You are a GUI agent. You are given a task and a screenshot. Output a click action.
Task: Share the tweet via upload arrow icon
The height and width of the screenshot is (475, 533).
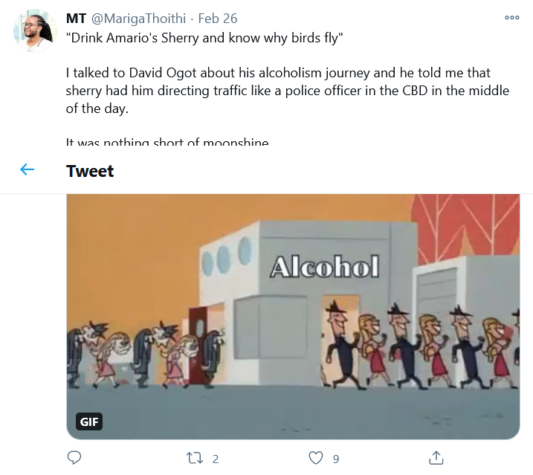coord(437,458)
